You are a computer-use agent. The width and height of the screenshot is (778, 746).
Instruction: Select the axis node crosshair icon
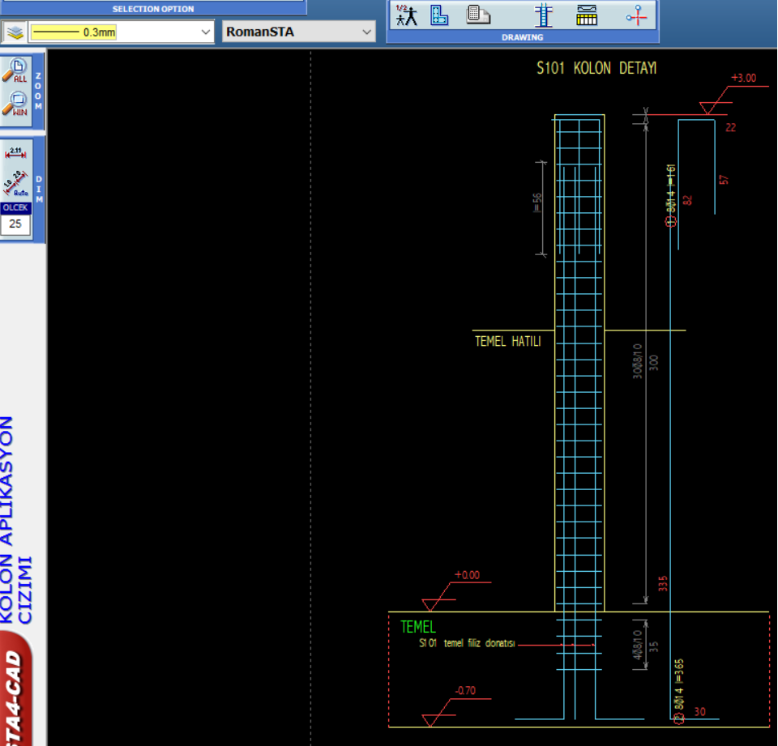[638, 15]
